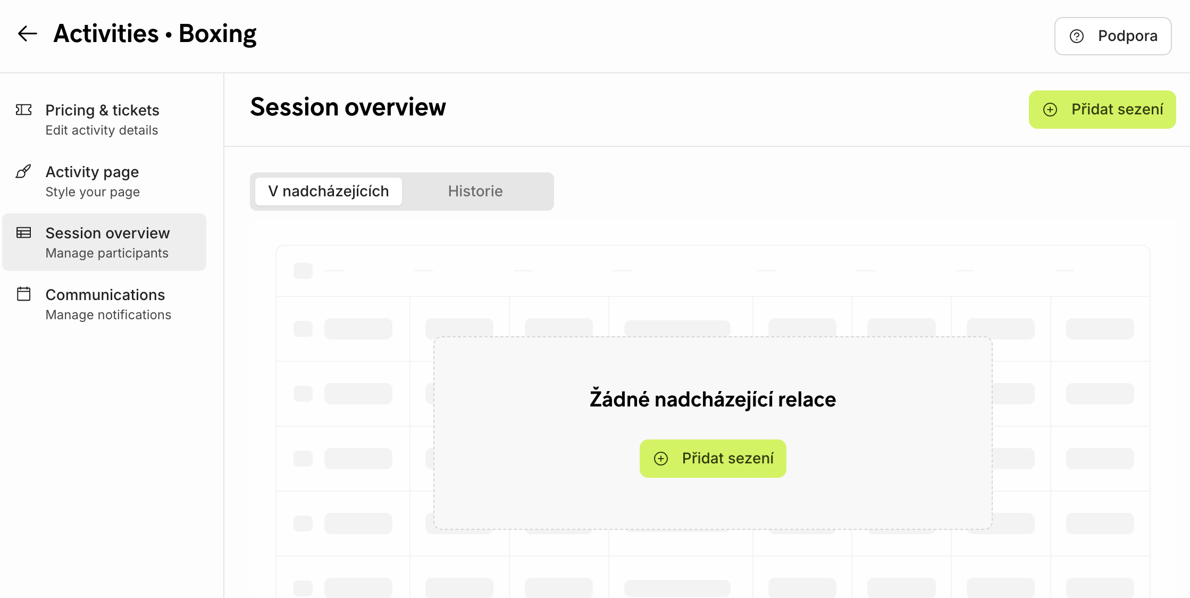Click the ticket icon beside Pricing & tickets

tap(24, 110)
